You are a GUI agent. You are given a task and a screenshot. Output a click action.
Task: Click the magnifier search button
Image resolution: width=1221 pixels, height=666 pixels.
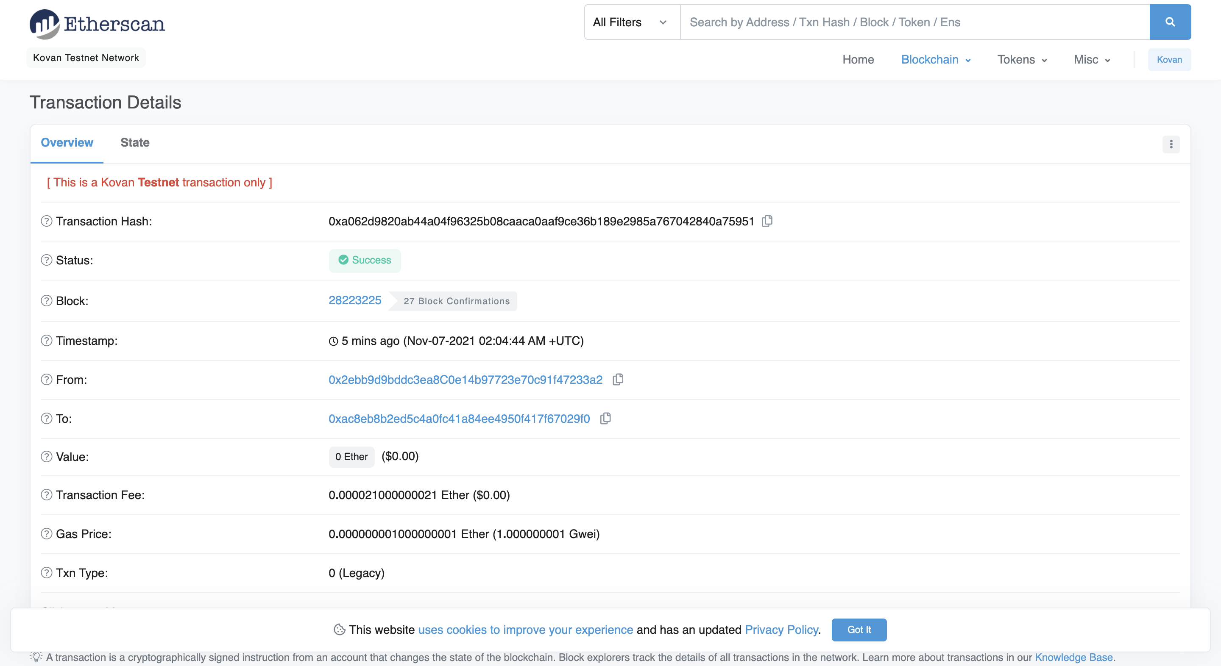(x=1170, y=22)
